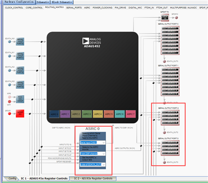The image size is (208, 183).
Task: Open the FTDM_OUT tab
Action: 162,8
